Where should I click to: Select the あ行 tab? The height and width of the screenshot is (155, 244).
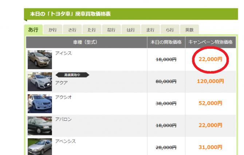pos(33,29)
